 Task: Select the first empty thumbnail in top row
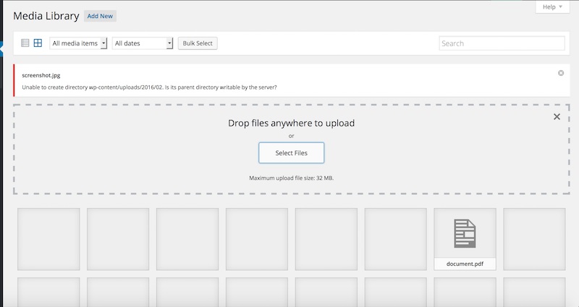click(x=48, y=239)
